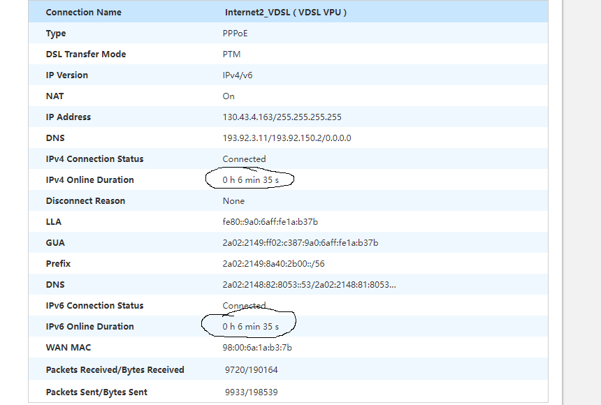Select DNS value 193.92.3.11/193.92.150.2/0.0.0.0
Image resolution: width=601 pixels, height=405 pixels.
pyautogui.click(x=287, y=138)
